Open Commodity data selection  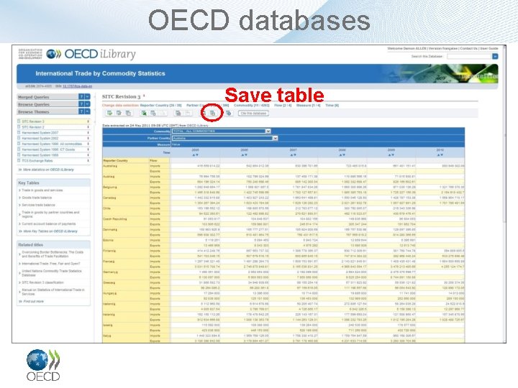252,105
